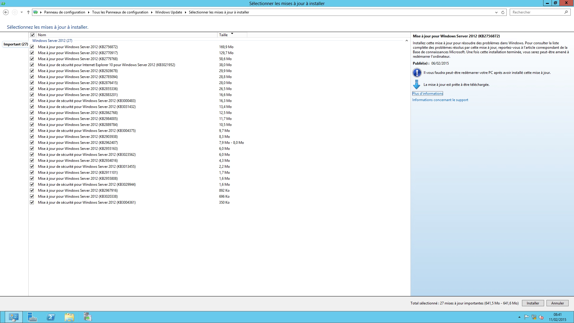The image size is (574, 323).
Task: Sort by the Taille column header
Action: tap(232, 35)
